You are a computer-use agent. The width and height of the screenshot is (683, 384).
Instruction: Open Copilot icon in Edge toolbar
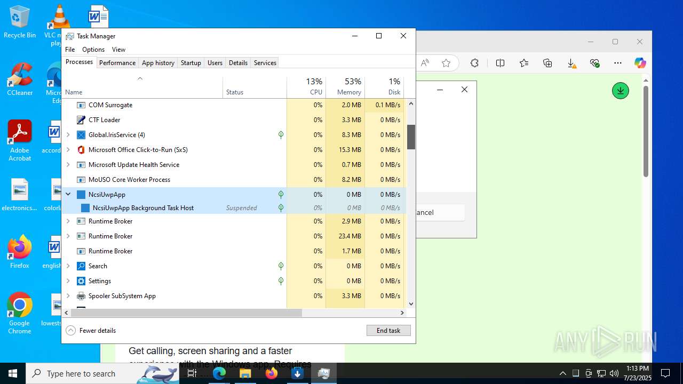tap(640, 63)
